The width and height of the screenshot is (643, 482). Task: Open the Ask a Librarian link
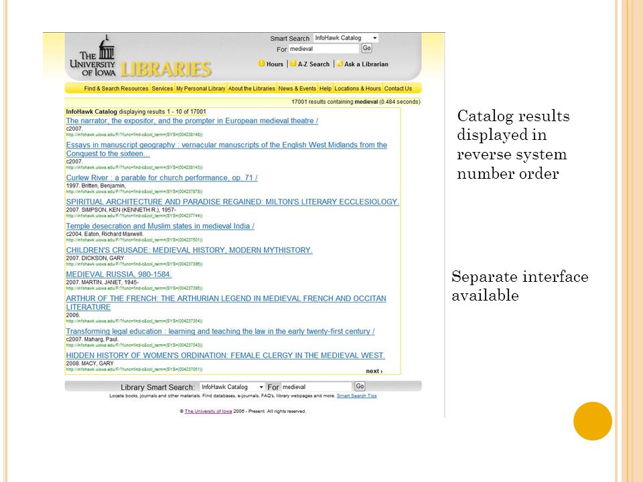click(366, 64)
